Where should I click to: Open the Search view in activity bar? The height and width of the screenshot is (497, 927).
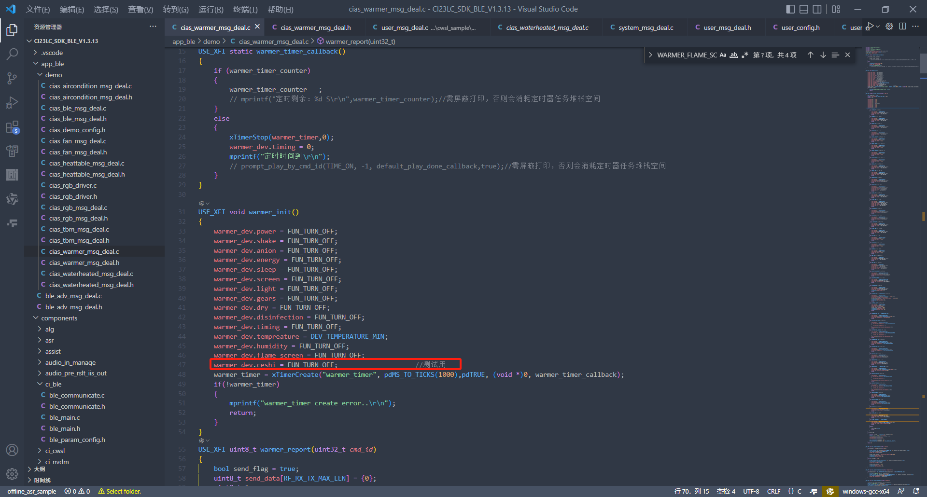[12, 54]
